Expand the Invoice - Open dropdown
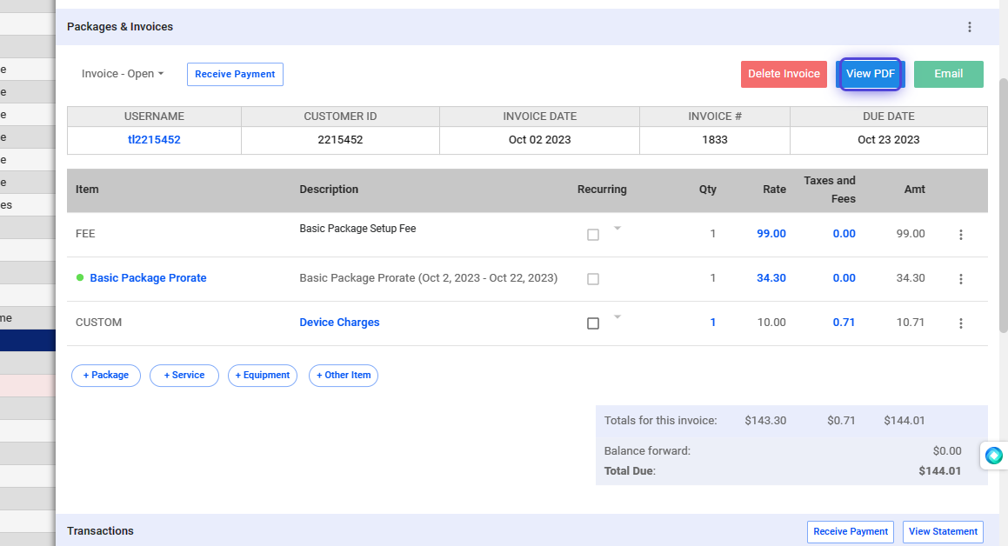The height and width of the screenshot is (546, 1008). click(122, 74)
